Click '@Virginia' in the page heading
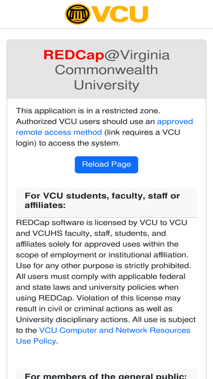213x379 pixels. coord(137,56)
